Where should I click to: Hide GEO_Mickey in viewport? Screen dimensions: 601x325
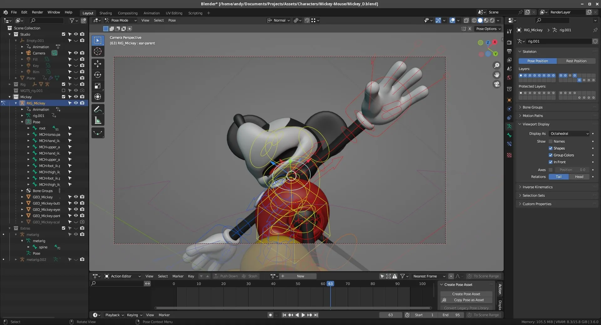tap(76, 197)
